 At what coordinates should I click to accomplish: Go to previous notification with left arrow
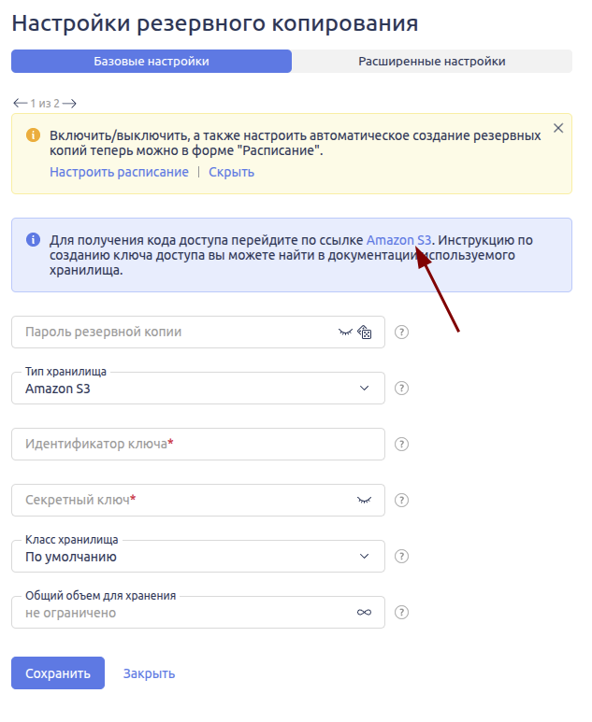[20, 103]
